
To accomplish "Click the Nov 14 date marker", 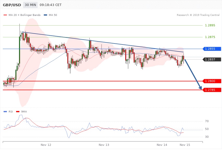I will click(x=162, y=145).
